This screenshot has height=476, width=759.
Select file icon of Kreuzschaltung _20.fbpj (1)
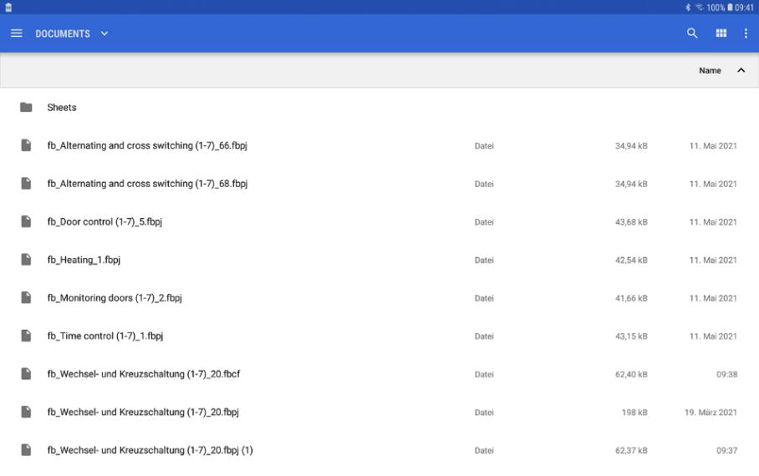coord(26,450)
